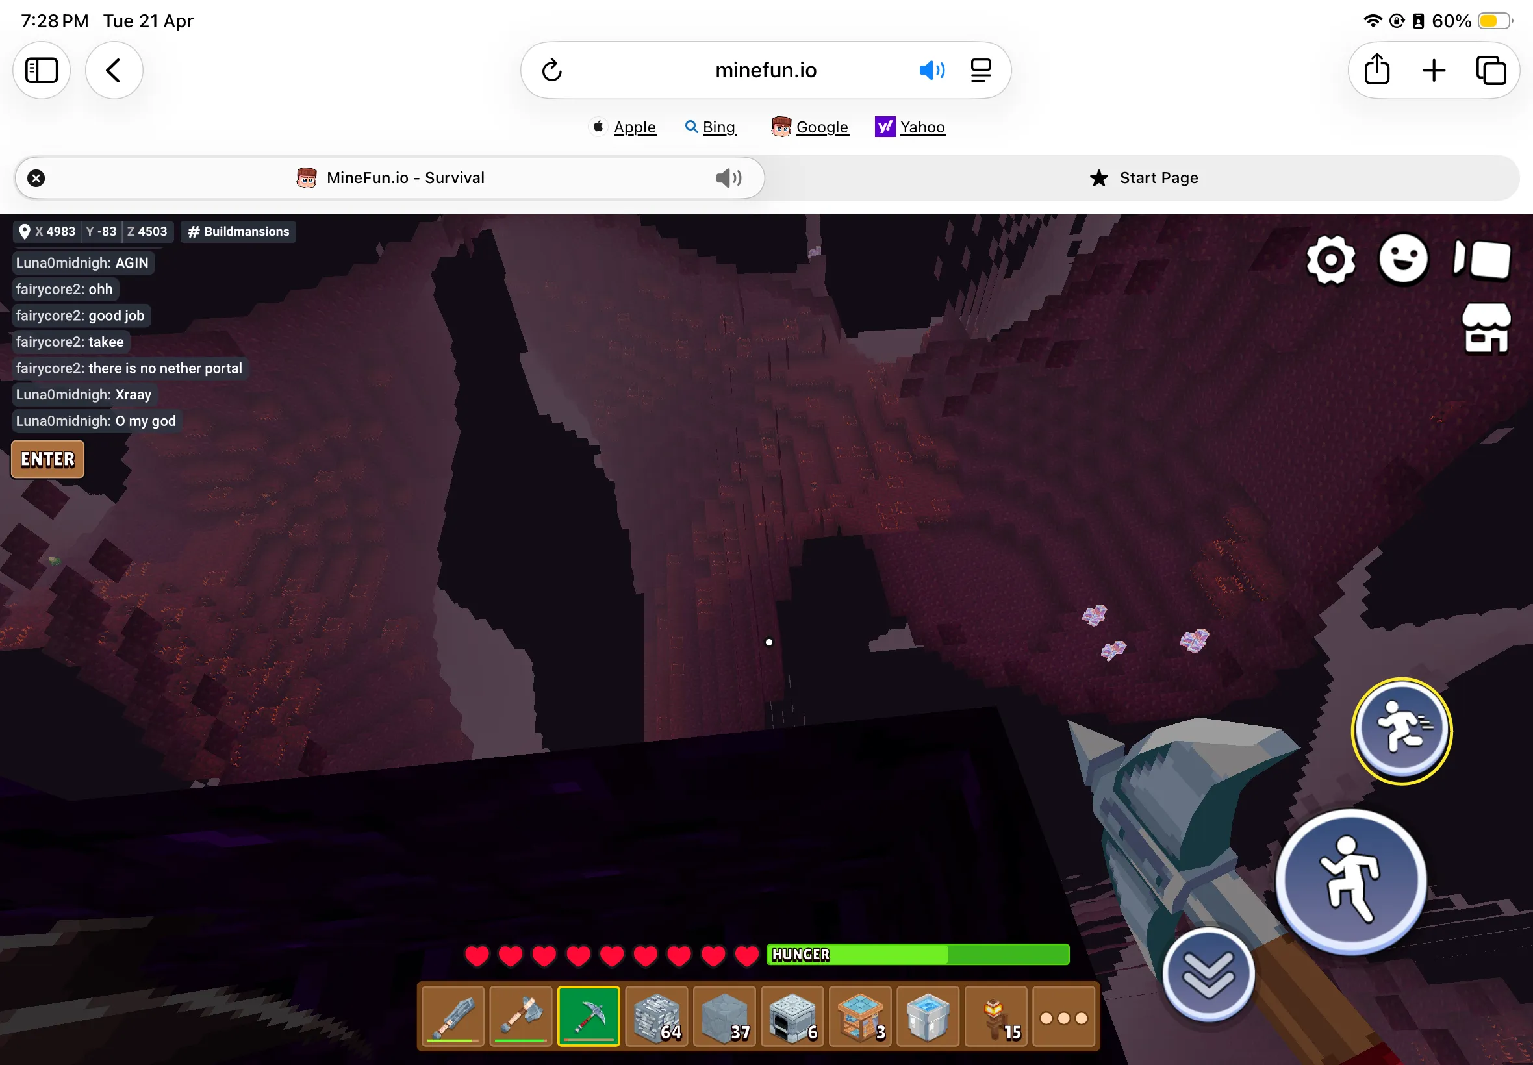
Task: Click chat message 'fairycore2: takee'
Action: coord(70,342)
